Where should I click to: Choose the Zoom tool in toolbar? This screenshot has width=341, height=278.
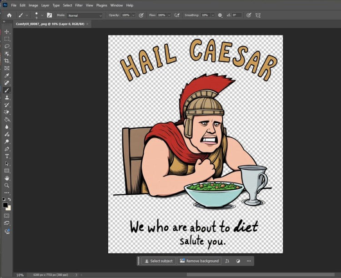pos(7,185)
